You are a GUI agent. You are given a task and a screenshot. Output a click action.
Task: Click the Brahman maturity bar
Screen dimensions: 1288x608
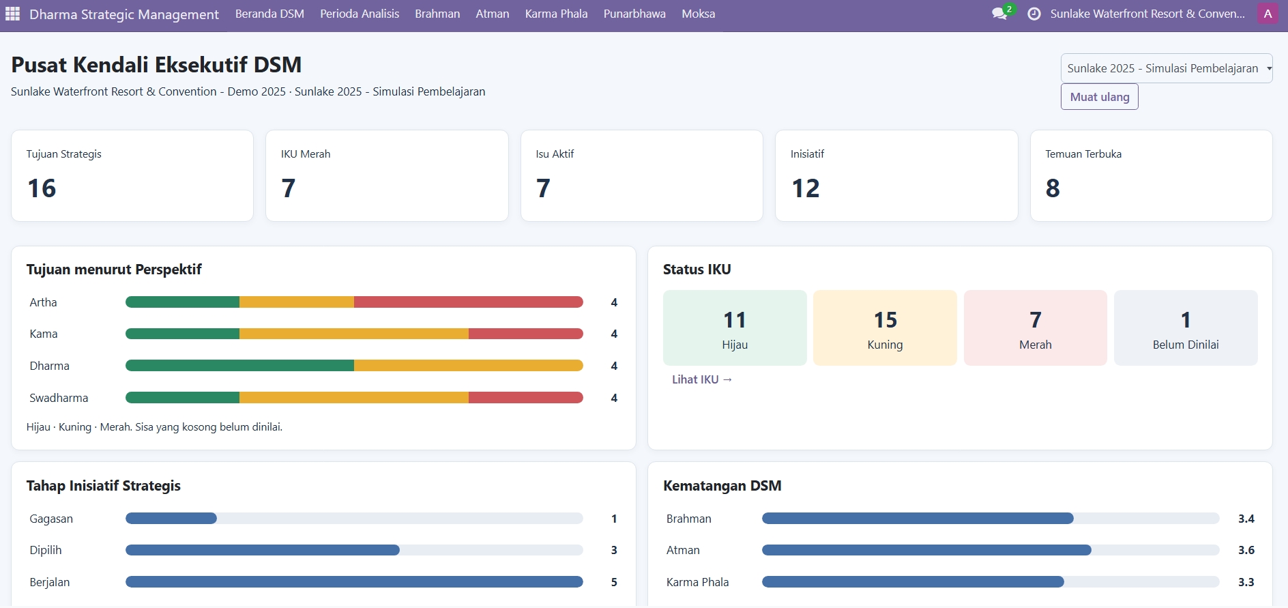[991, 519]
